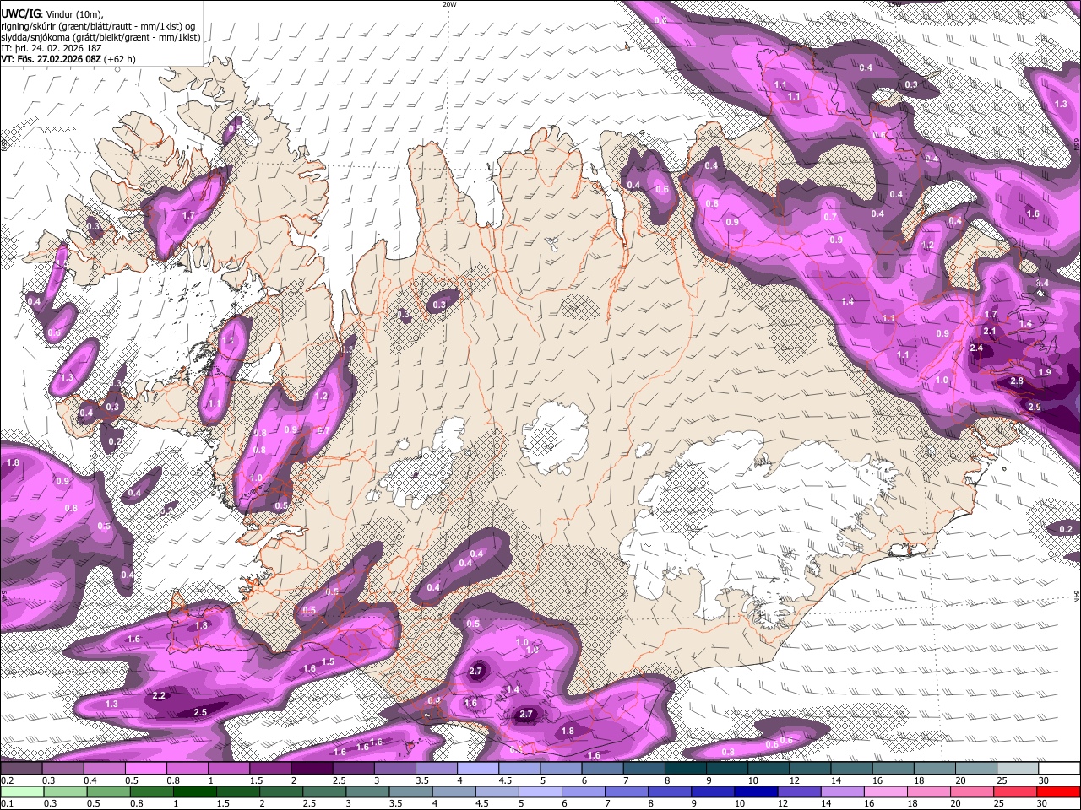Click the 2.1 precipitation value on the map

990,332
